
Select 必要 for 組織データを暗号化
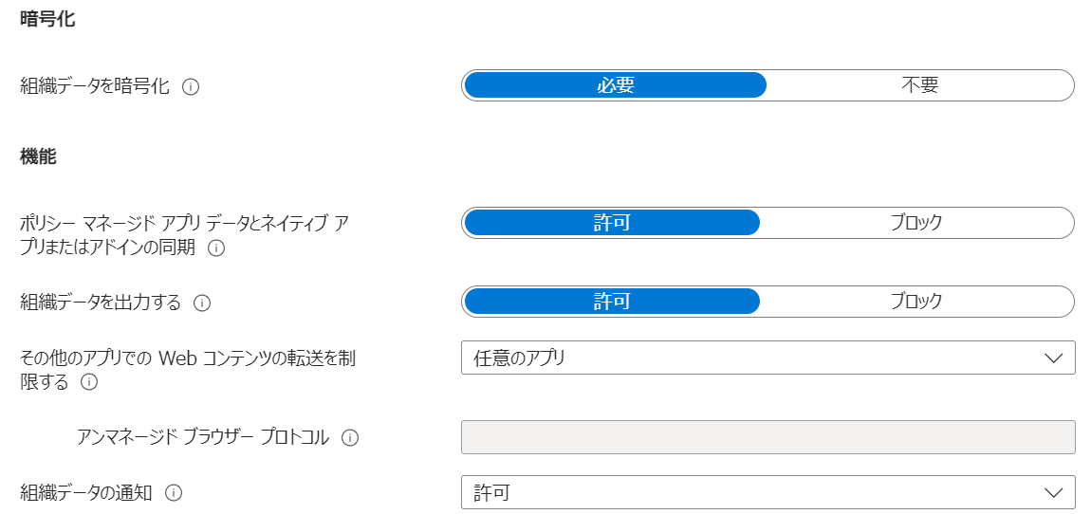[615, 85]
